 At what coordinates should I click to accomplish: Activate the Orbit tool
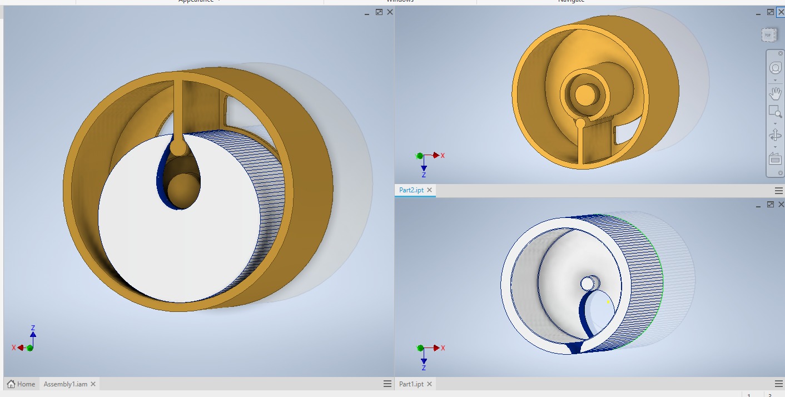[x=775, y=135]
